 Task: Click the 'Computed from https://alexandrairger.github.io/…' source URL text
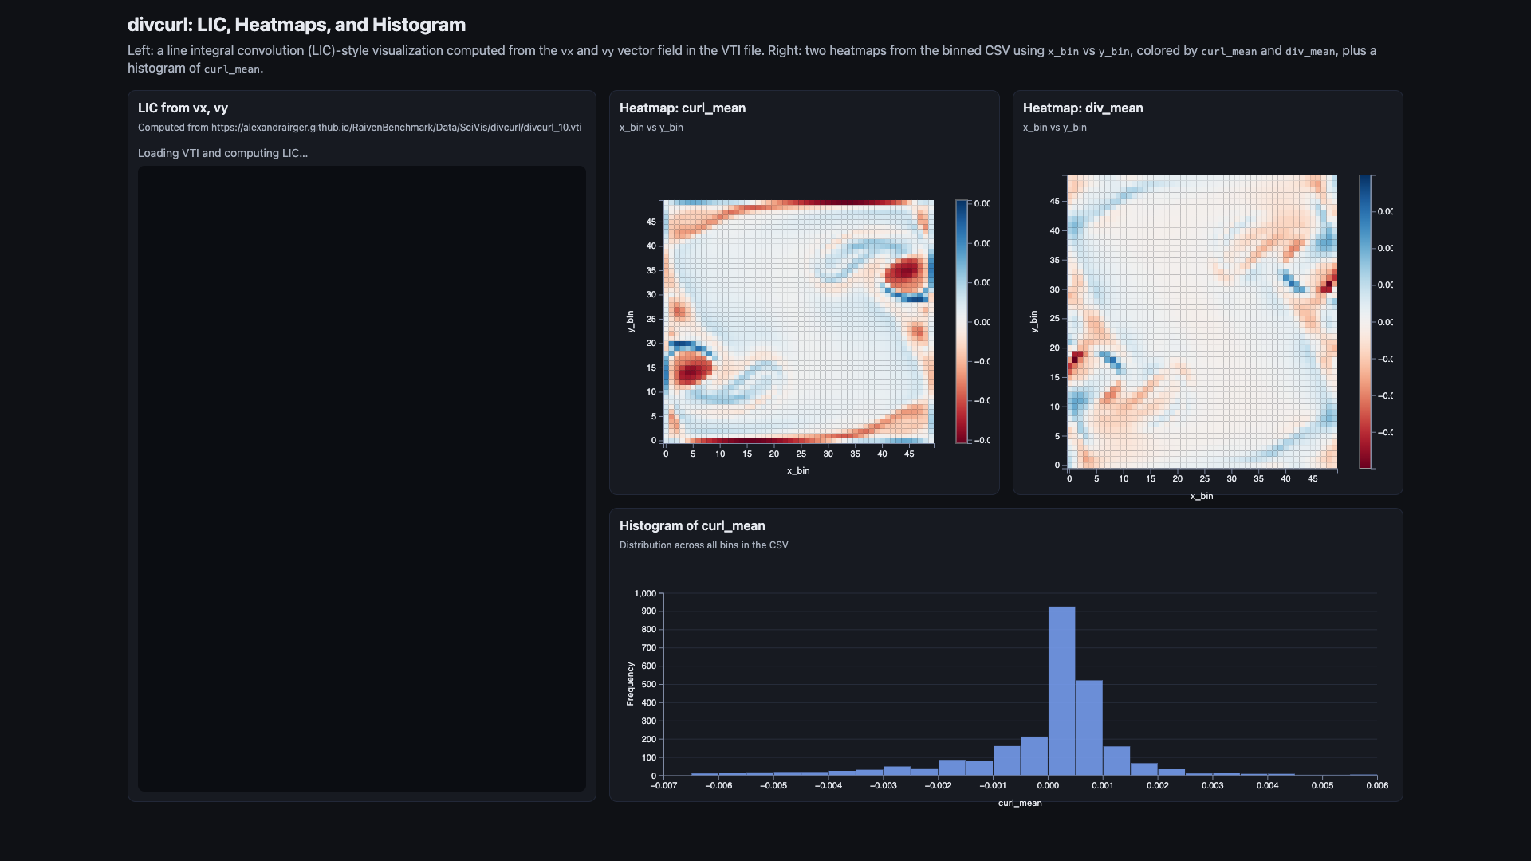(x=360, y=128)
